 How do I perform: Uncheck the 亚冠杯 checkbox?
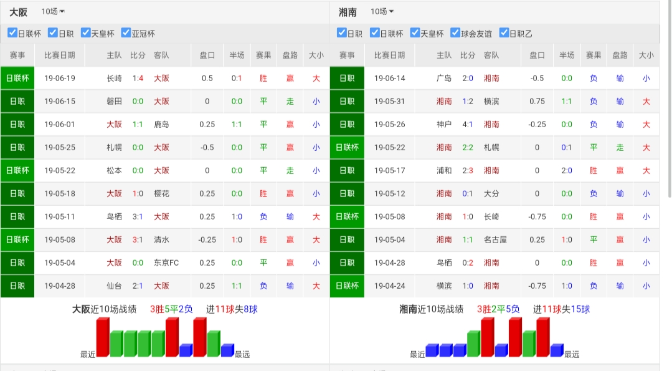click(x=126, y=33)
